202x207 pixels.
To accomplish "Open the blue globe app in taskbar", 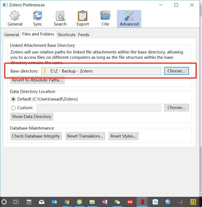I will pos(168,202).
